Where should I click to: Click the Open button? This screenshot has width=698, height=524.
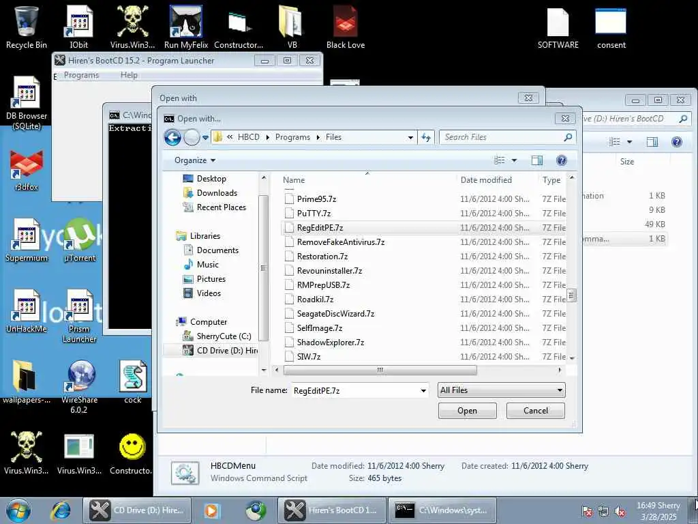click(467, 410)
